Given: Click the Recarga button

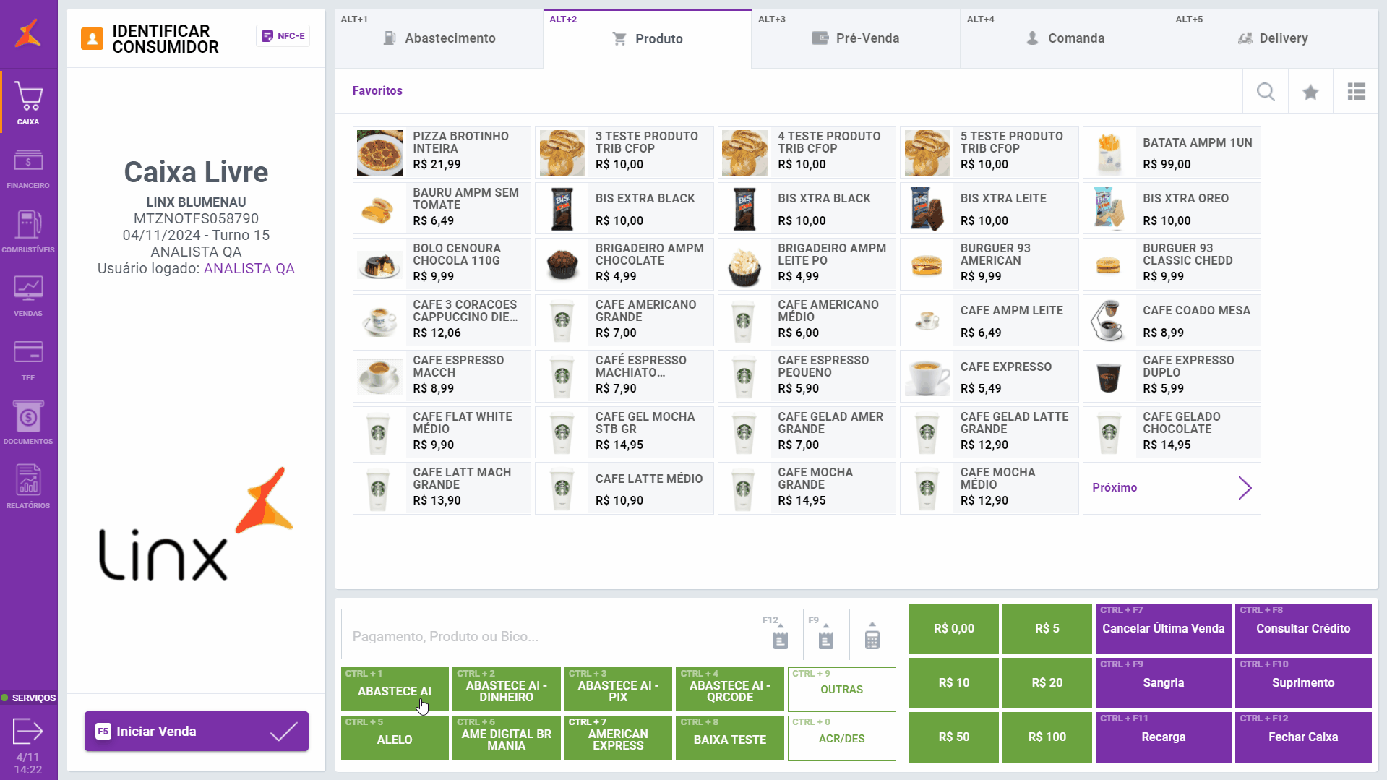Looking at the screenshot, I should (x=1164, y=737).
